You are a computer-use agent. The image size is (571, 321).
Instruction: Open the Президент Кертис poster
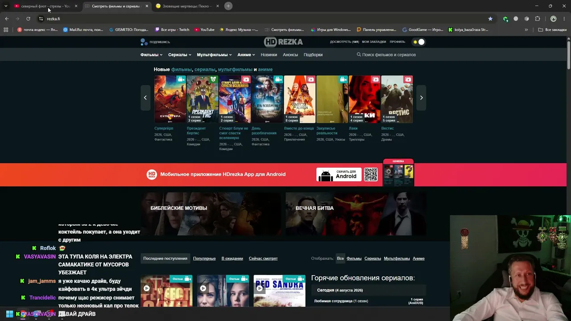click(203, 99)
